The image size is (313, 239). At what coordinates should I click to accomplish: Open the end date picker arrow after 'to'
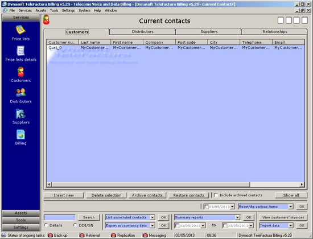(251, 225)
